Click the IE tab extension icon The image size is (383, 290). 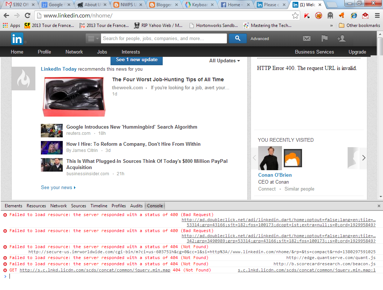(354, 16)
